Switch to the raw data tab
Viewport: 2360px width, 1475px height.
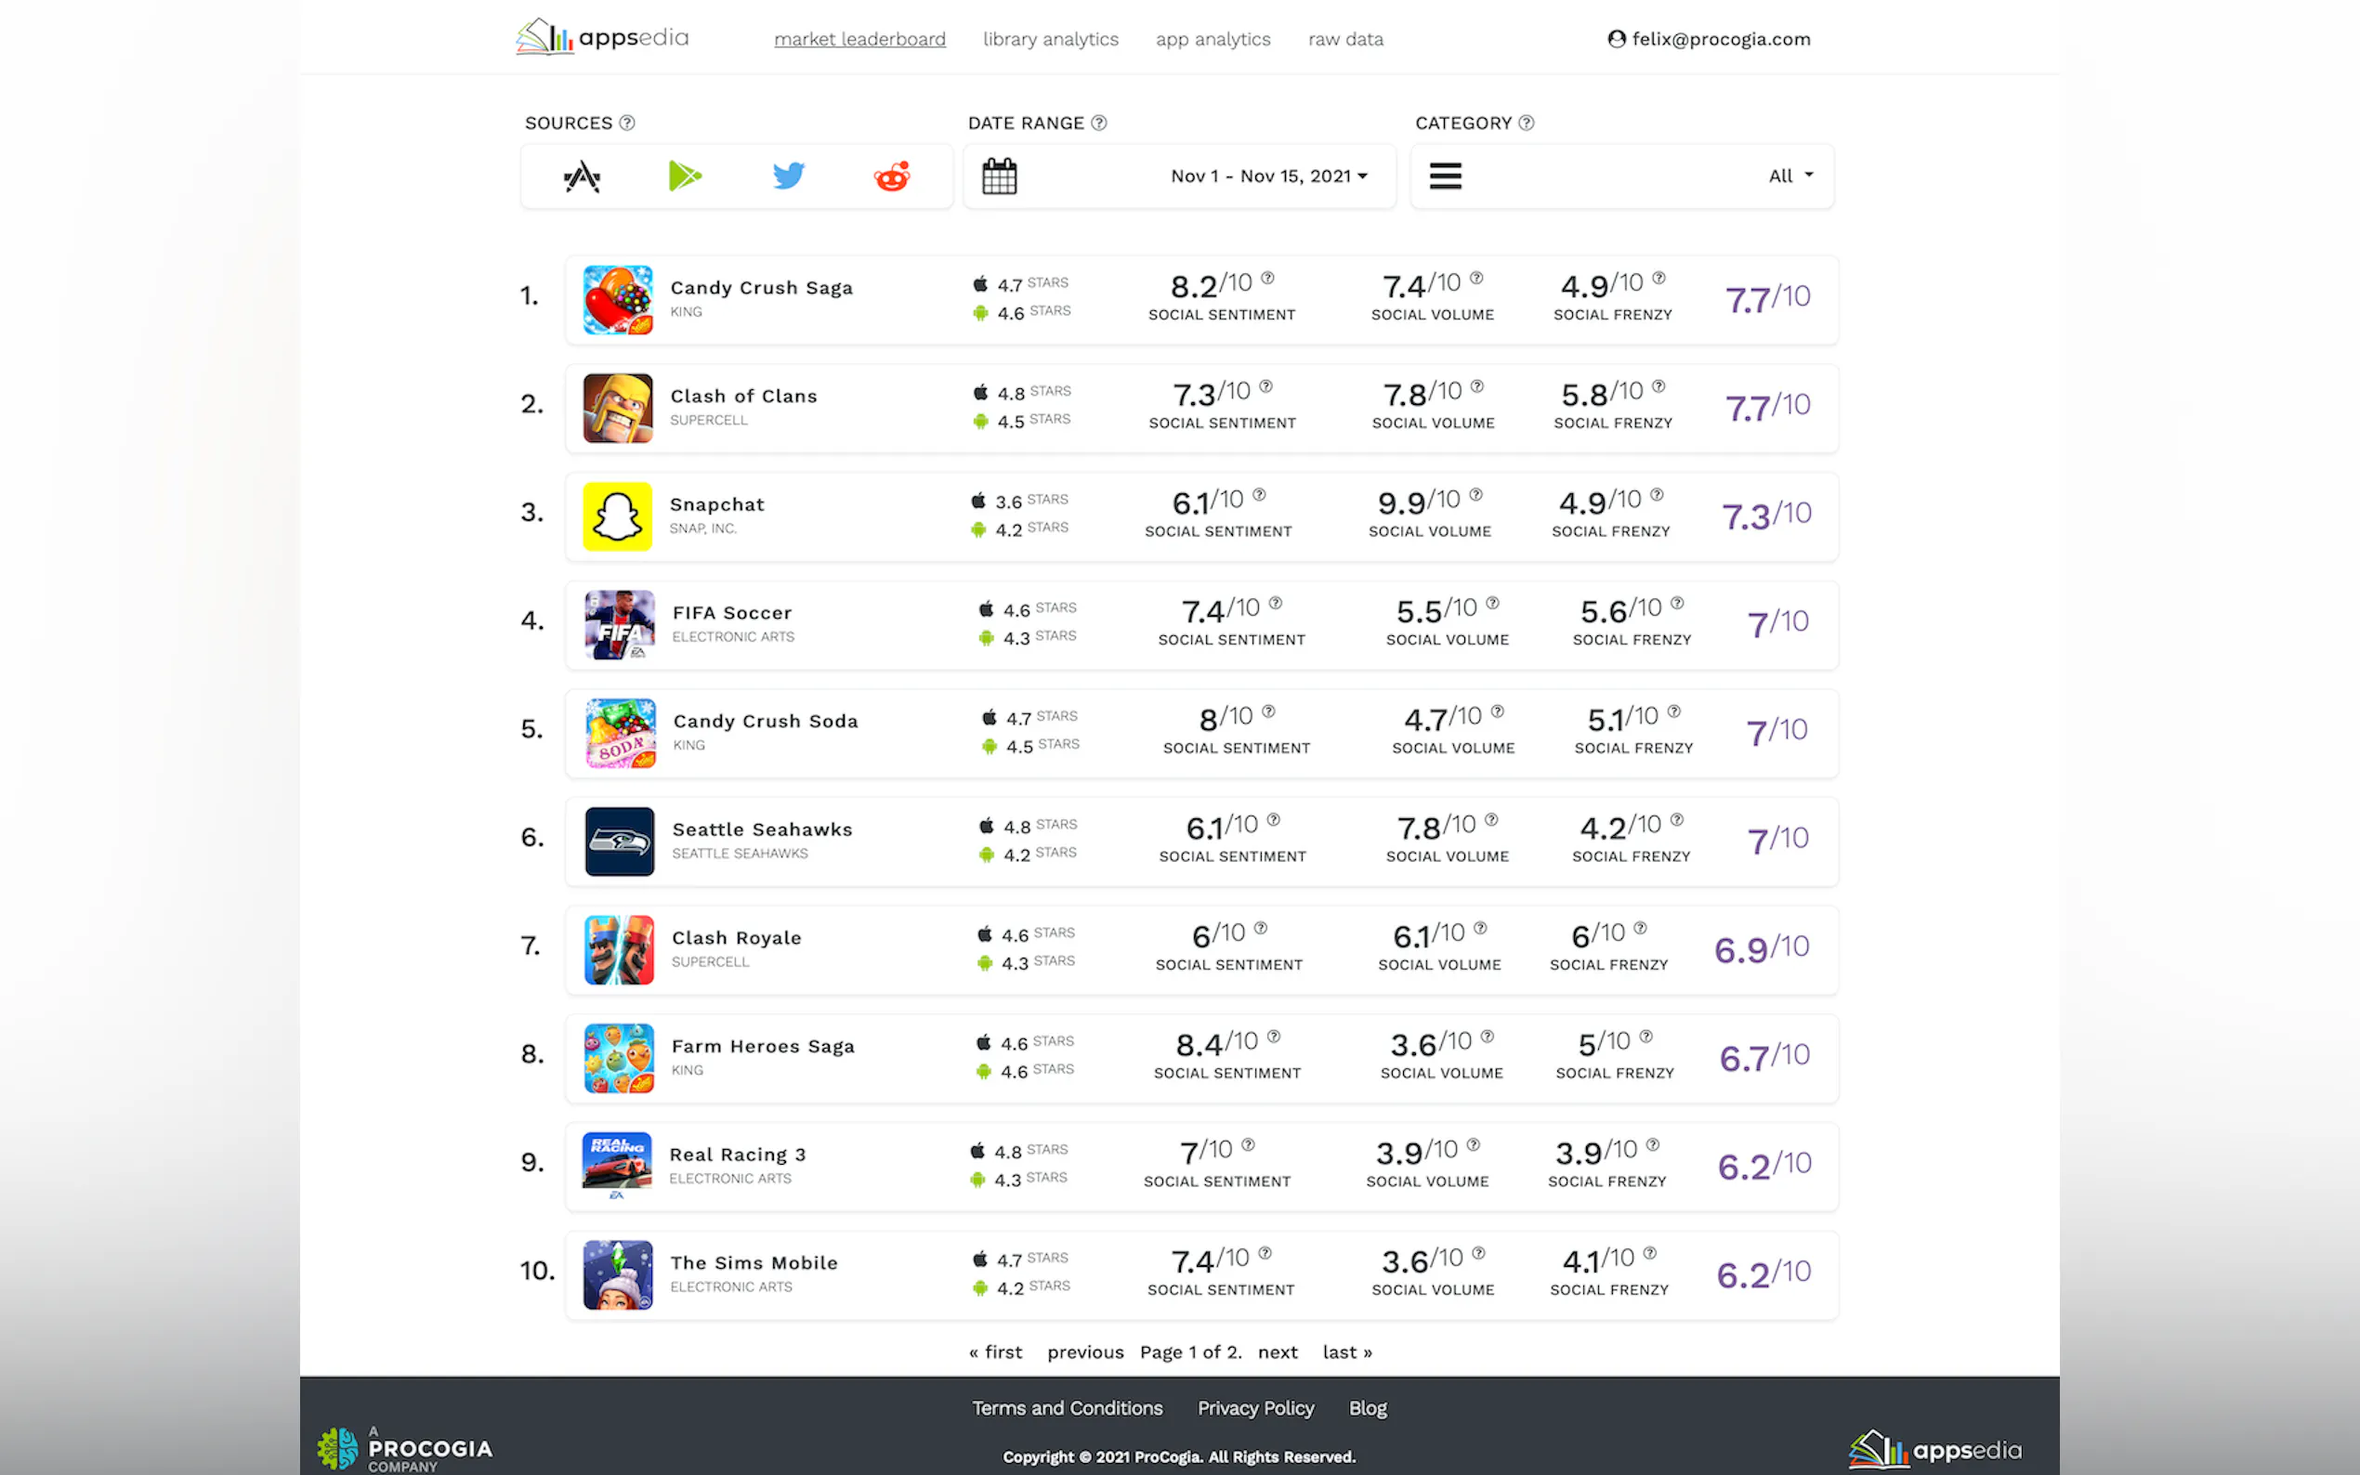coord(1345,39)
